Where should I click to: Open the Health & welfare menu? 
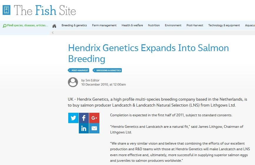(x=132, y=25)
